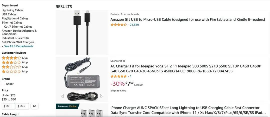Open Amazon 5ft USB to Micro-USB Cable title
The width and height of the screenshot is (270, 117).
pyautogui.click(x=187, y=20)
